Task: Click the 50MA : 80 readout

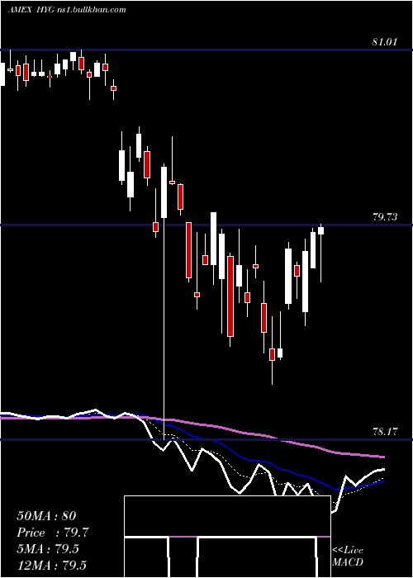Action: pyautogui.click(x=46, y=516)
